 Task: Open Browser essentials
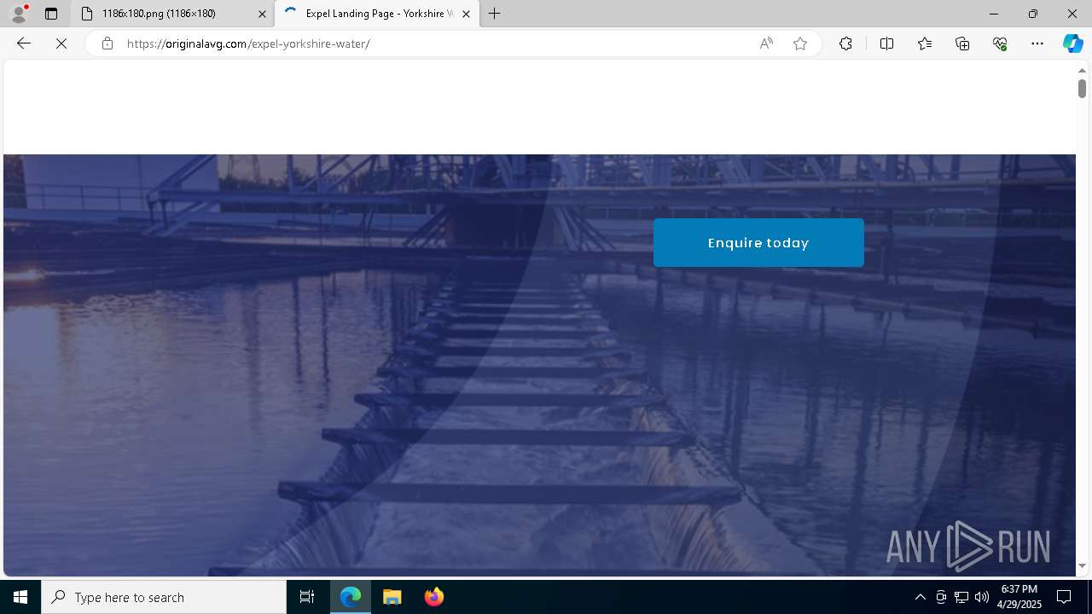(1000, 43)
